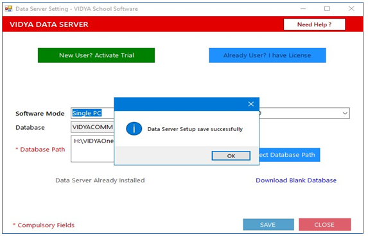Click the 'Data Server Already Installed' text
368x237 pixels.
point(100,180)
